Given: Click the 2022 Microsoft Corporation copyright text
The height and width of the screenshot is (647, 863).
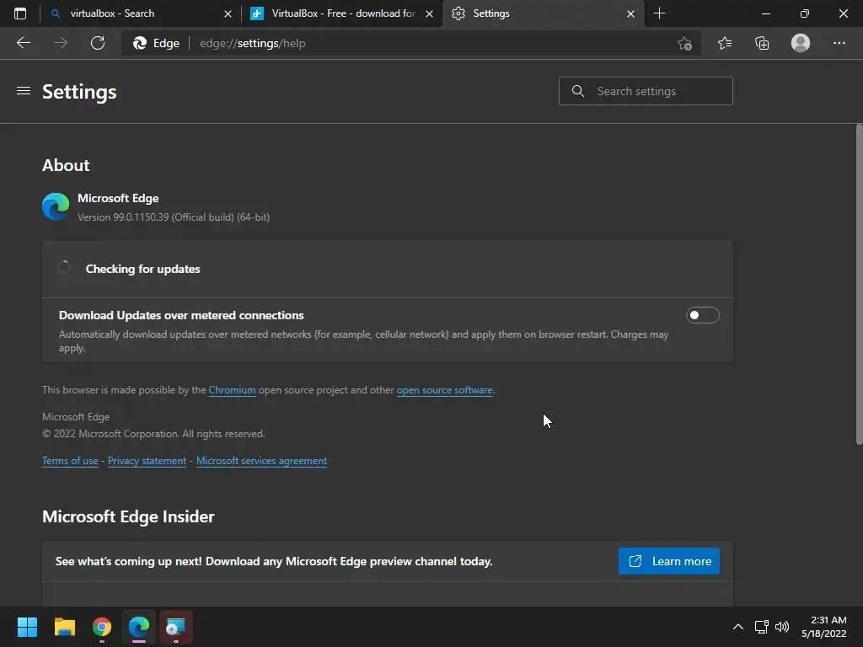Looking at the screenshot, I should point(153,434).
